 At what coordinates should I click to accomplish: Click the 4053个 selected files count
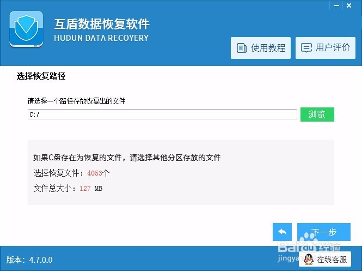(x=98, y=173)
